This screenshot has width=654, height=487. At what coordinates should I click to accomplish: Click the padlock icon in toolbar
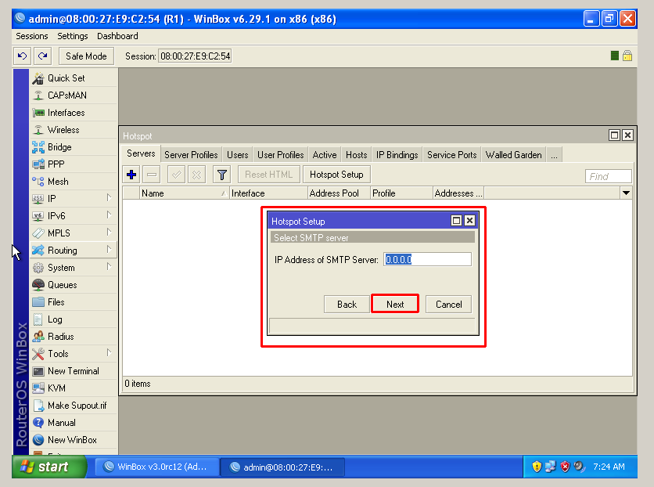click(627, 56)
